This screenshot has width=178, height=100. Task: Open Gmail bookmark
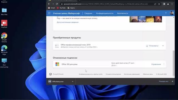click(x=51, y=8)
